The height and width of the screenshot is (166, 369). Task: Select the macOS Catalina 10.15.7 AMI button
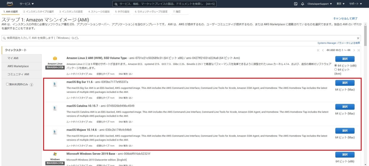345,107
